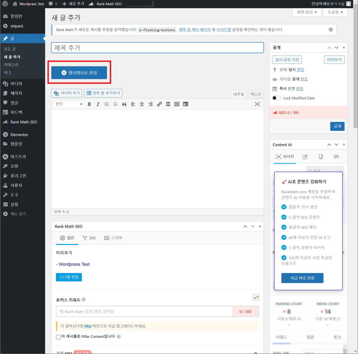Viewport: 358px width, 354px height.
Task: Insert a bulleted list
Action: [x=107, y=104]
